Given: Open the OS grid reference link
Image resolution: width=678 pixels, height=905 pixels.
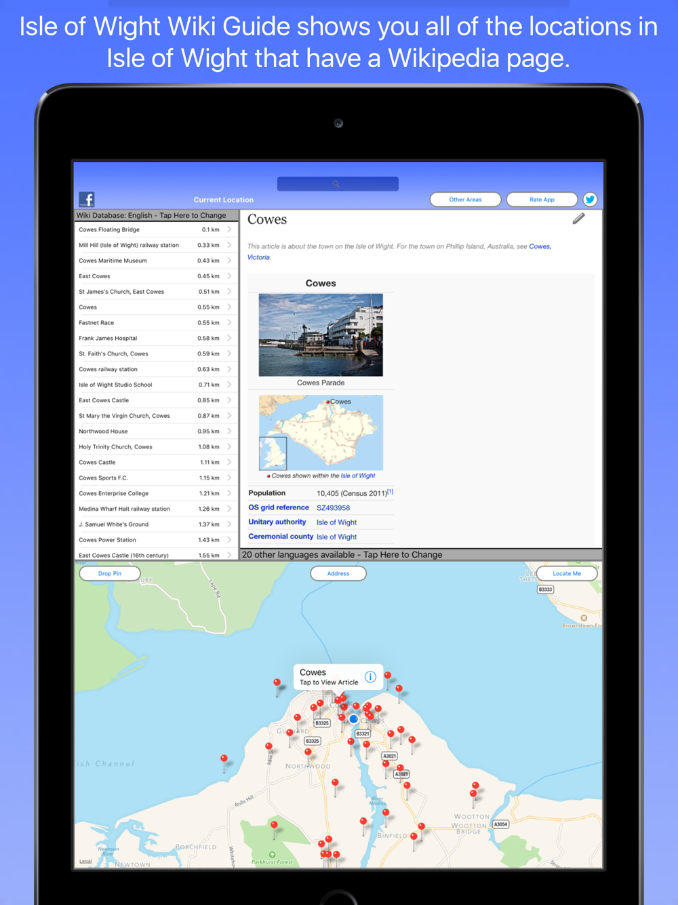Looking at the screenshot, I should coord(279,507).
